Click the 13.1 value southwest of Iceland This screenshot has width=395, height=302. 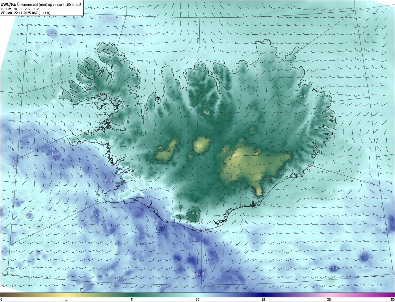tap(97, 216)
